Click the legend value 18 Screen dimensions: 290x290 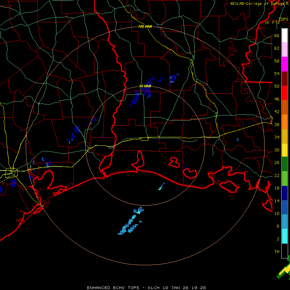coord(277,188)
